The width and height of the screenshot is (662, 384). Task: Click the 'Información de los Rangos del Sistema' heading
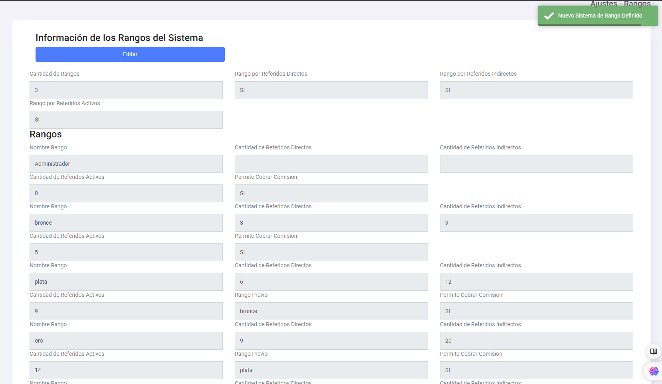119,38
